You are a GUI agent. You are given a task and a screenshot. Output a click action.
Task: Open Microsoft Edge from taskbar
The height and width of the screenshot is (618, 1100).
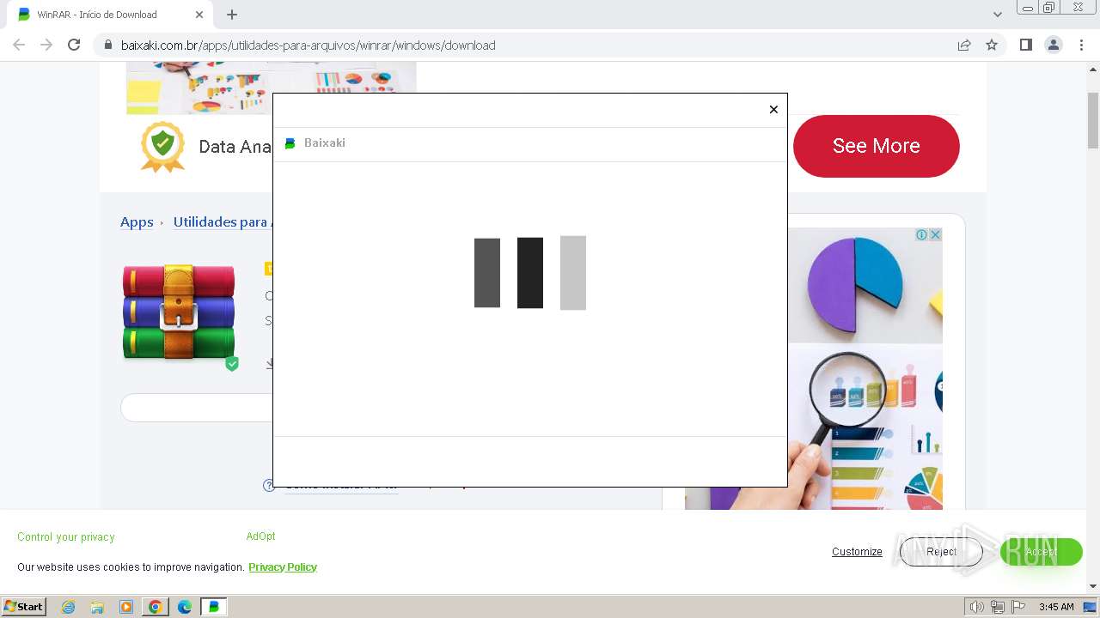click(x=185, y=607)
